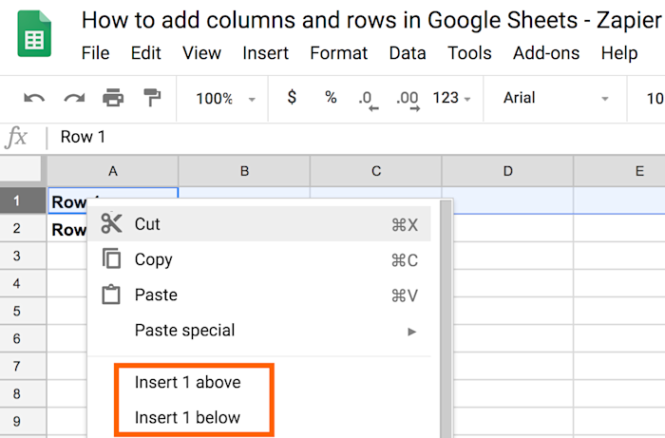Print the spreadsheet
This screenshot has width=665, height=438.
113,98
